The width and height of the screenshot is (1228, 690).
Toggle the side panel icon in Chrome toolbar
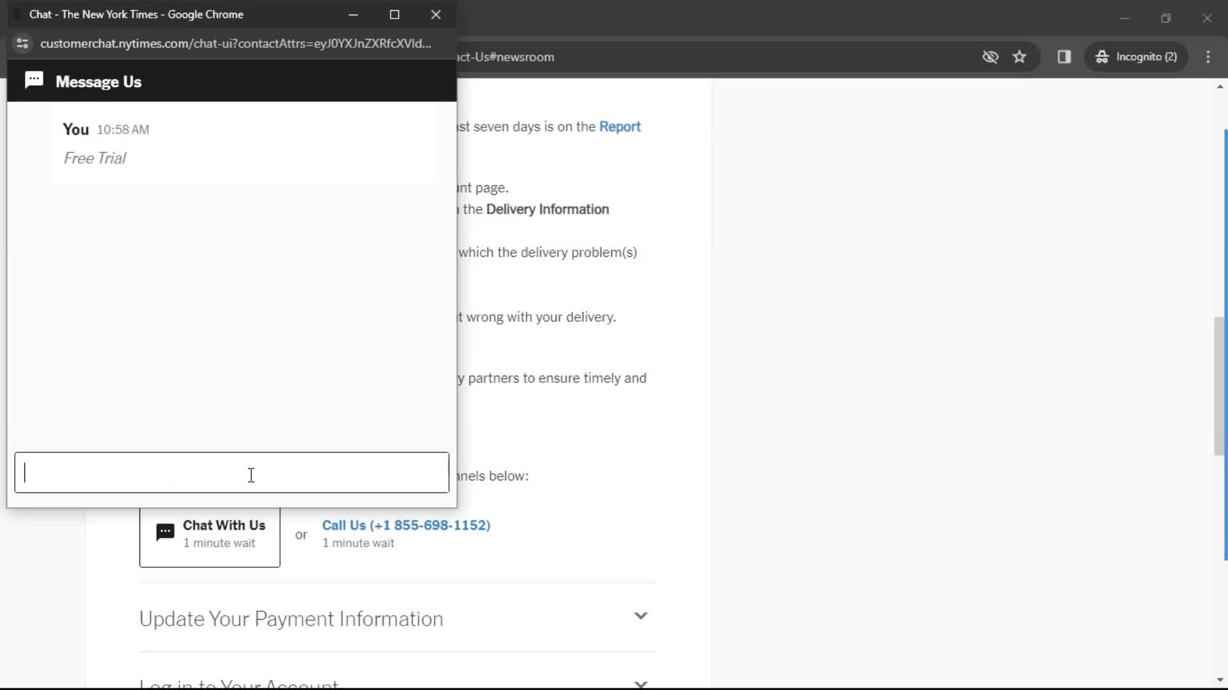tap(1064, 57)
